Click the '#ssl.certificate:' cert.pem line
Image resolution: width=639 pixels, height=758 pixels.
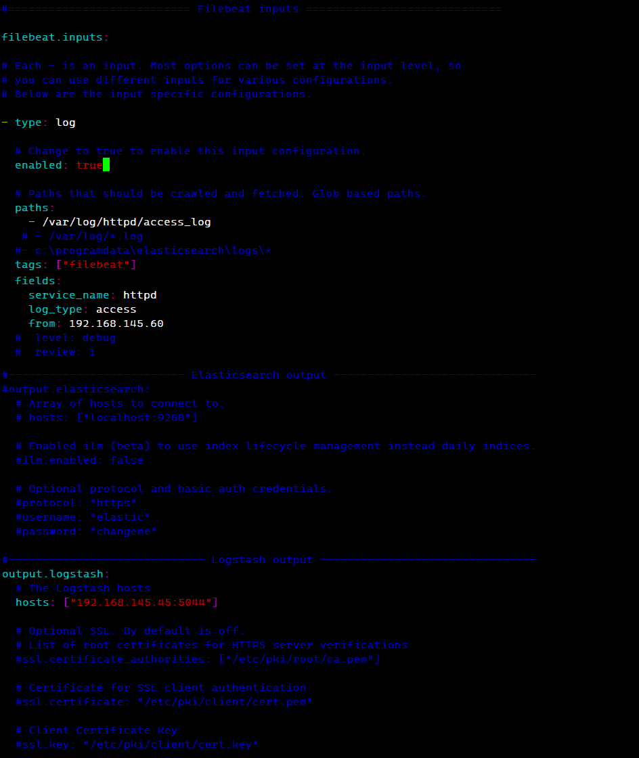point(164,702)
